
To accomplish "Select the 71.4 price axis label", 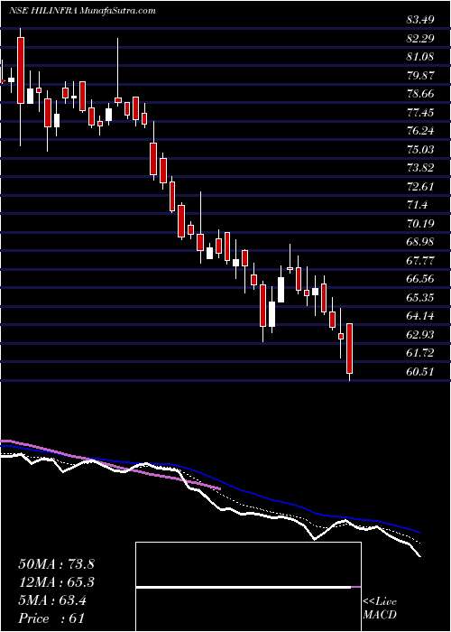I will click(x=417, y=206).
